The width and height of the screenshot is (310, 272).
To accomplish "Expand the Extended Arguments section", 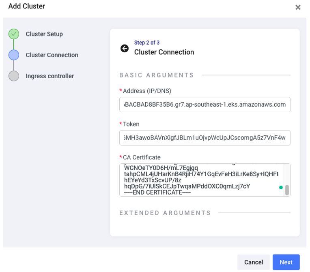I will 165,213.
